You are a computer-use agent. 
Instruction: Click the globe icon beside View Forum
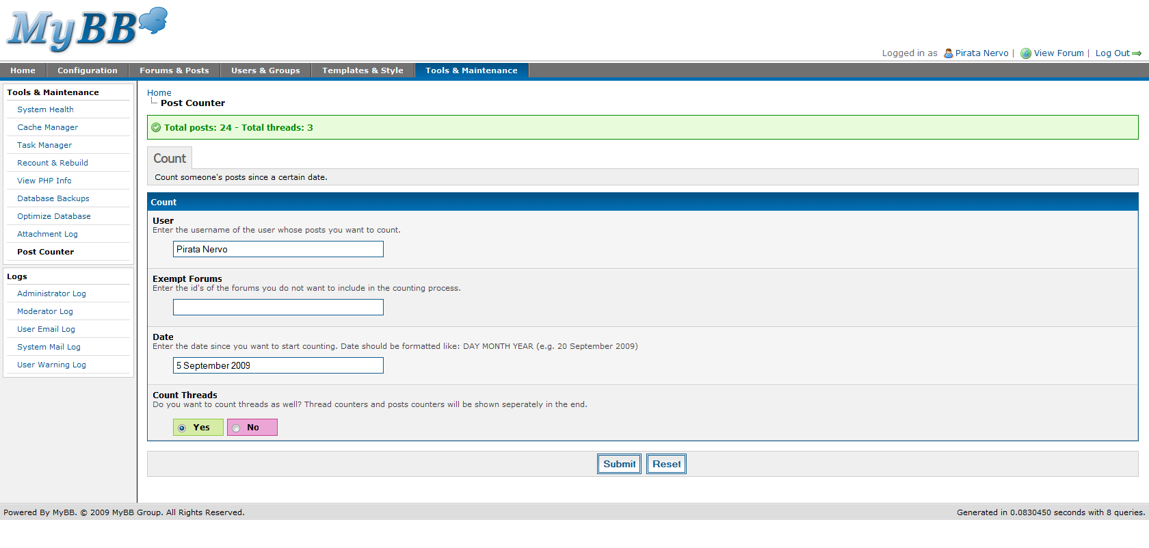1025,53
